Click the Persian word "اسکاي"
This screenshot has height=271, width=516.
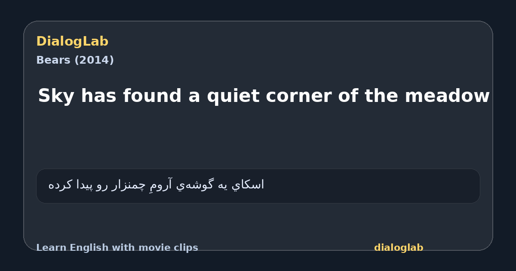click(x=248, y=185)
